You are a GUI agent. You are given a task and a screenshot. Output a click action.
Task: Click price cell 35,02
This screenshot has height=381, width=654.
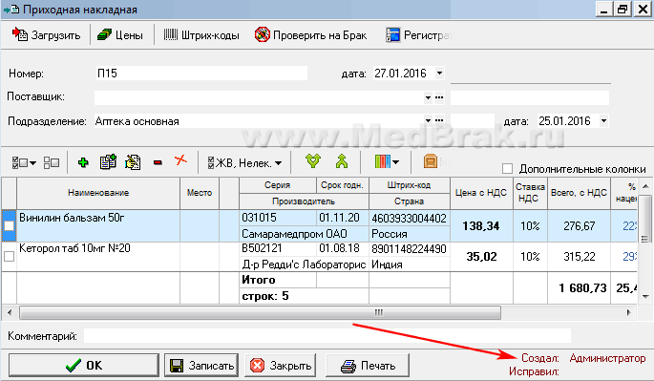click(x=481, y=256)
